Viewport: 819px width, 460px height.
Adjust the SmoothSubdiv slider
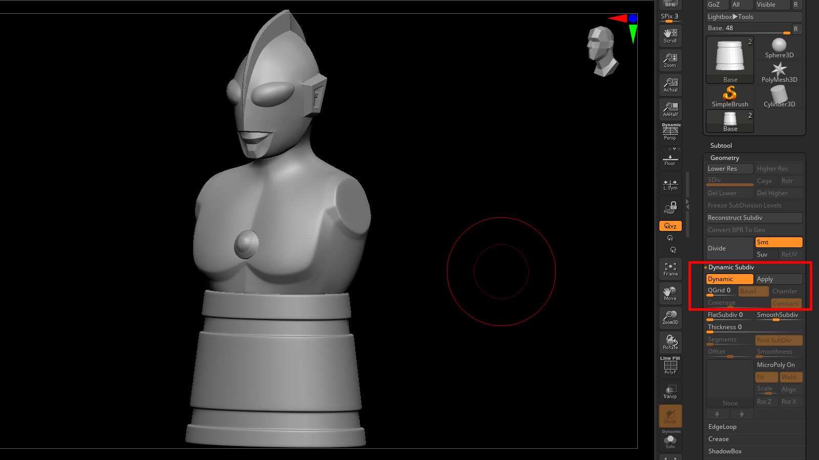point(779,316)
